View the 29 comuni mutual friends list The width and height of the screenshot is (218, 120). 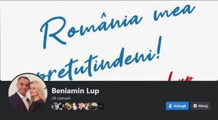61,98
